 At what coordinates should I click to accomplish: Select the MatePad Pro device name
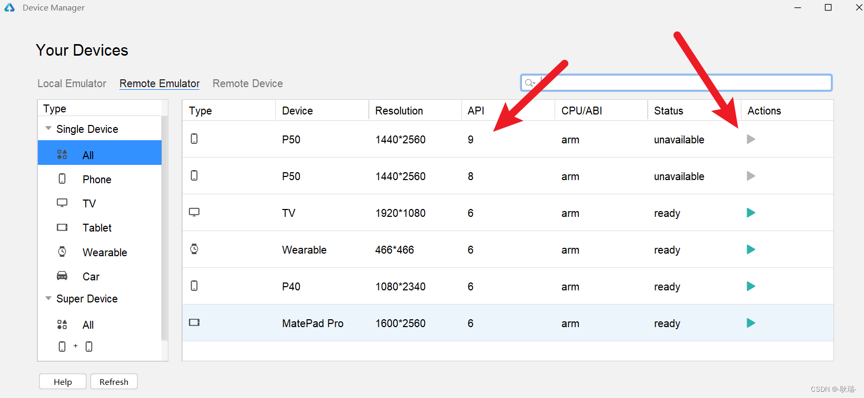coord(313,323)
